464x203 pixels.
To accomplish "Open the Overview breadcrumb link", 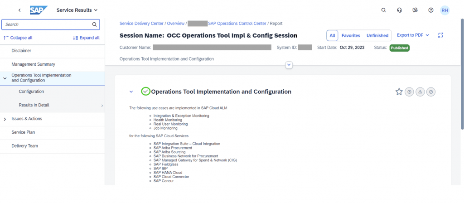I will pyautogui.click(x=176, y=24).
